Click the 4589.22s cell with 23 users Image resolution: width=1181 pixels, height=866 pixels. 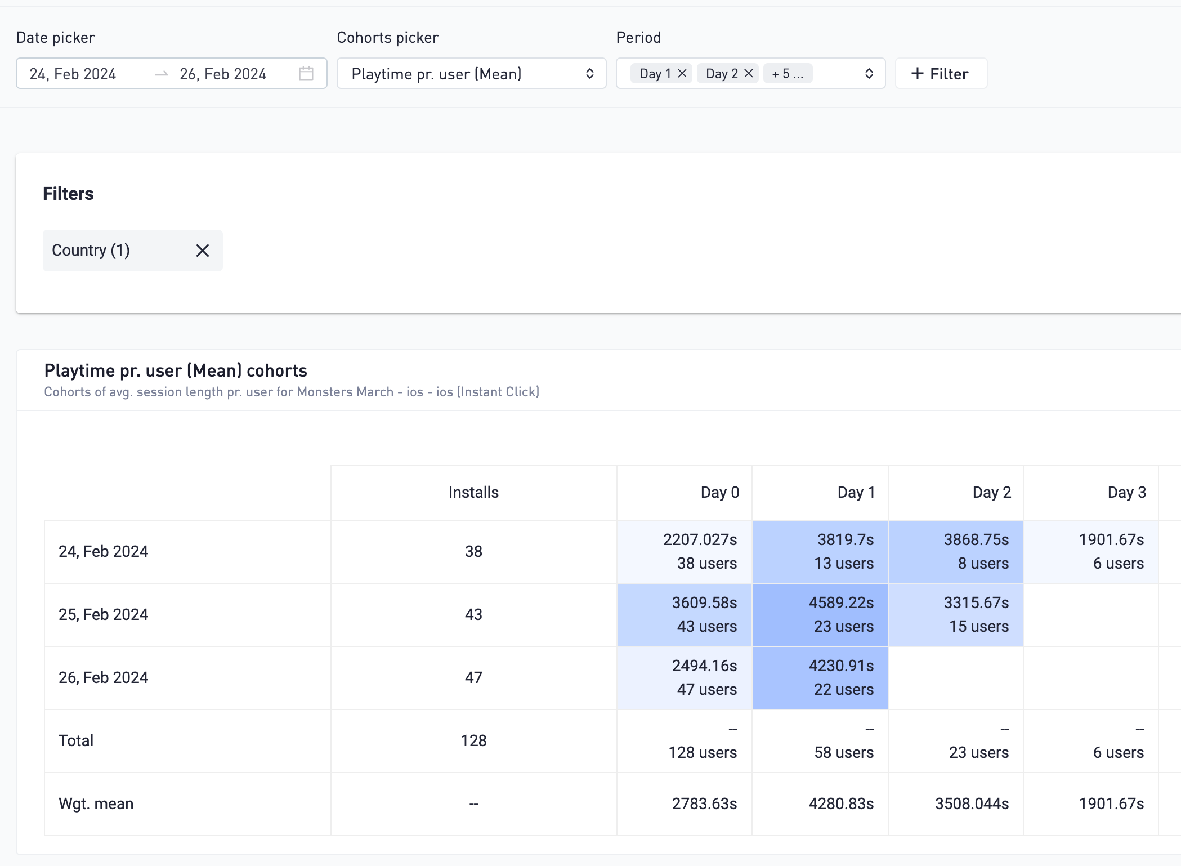pyautogui.click(x=820, y=615)
